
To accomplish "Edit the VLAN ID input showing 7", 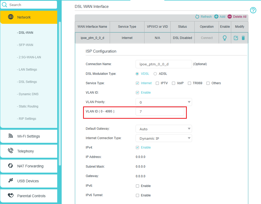I will [x=160, y=111].
